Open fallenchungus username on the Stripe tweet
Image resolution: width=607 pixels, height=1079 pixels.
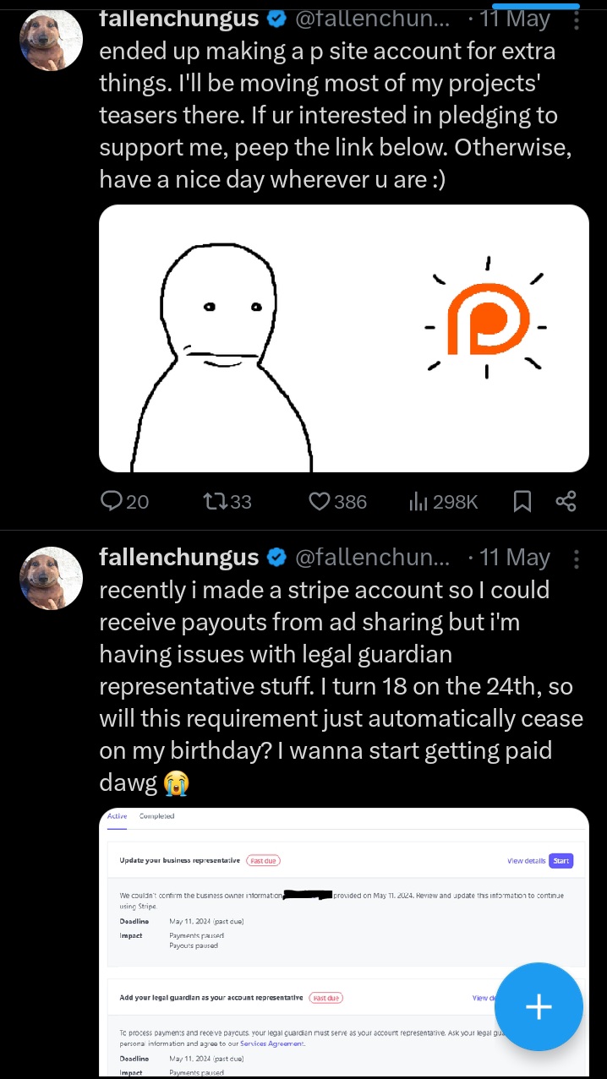178,558
